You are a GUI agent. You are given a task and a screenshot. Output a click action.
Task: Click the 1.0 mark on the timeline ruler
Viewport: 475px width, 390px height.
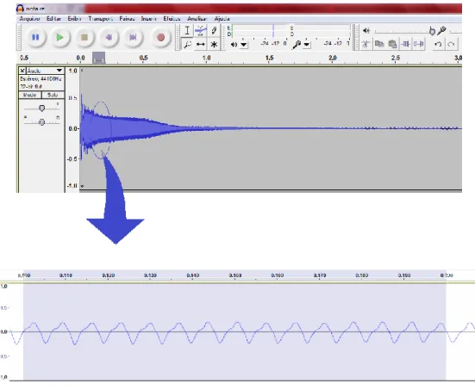click(x=206, y=58)
